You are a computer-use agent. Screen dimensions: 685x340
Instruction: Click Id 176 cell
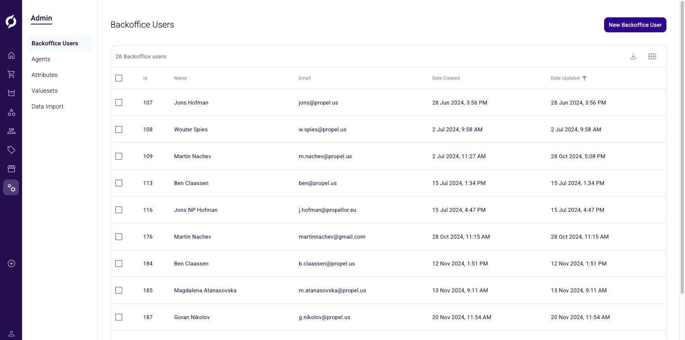point(148,237)
